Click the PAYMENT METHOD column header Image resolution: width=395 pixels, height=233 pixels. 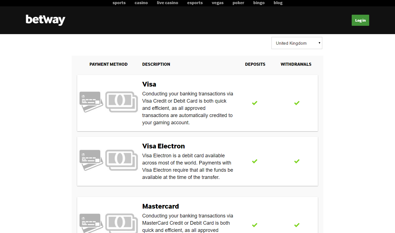[109, 64]
